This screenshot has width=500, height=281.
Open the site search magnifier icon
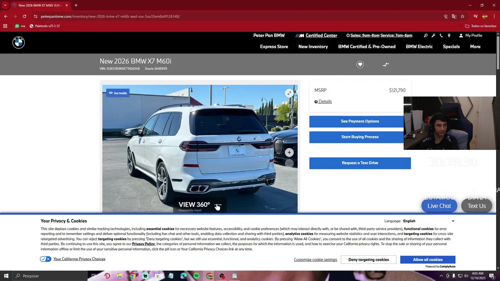point(425,36)
